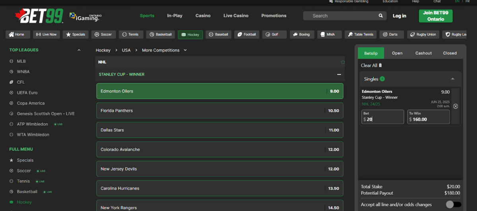Open the Live Now sports filter
The image size is (477, 211).
pyautogui.click(x=47, y=35)
